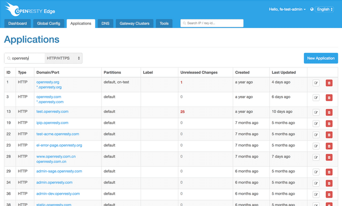The image size is (342, 206).
Task: Edit the openresty.org application
Action: click(x=316, y=83)
